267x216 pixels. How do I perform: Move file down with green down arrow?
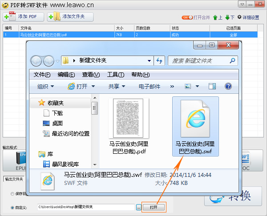(x=227, y=17)
